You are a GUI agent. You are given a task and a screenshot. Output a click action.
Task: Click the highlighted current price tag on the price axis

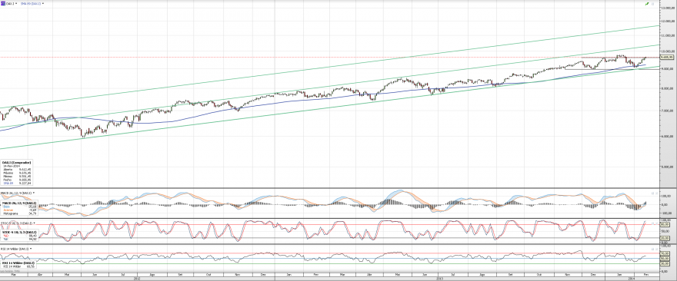tap(668, 57)
